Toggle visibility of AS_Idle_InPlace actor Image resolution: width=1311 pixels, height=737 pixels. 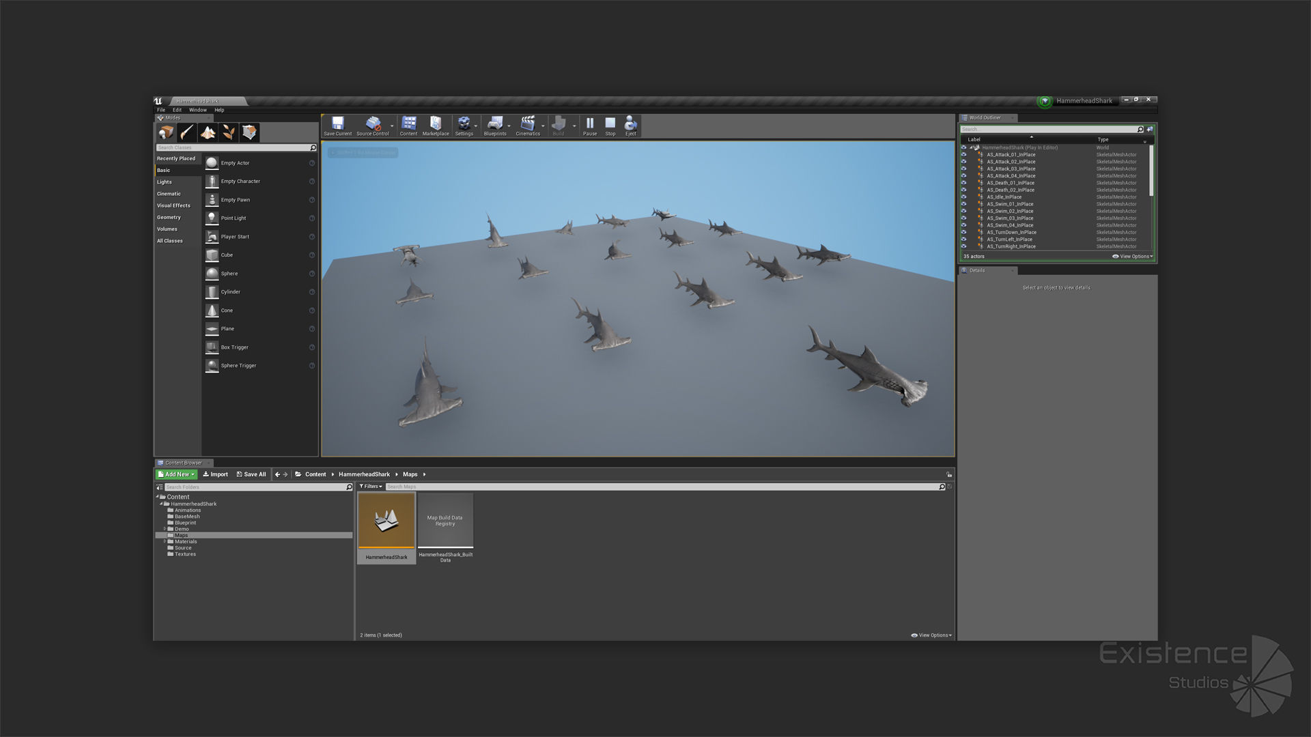(963, 197)
